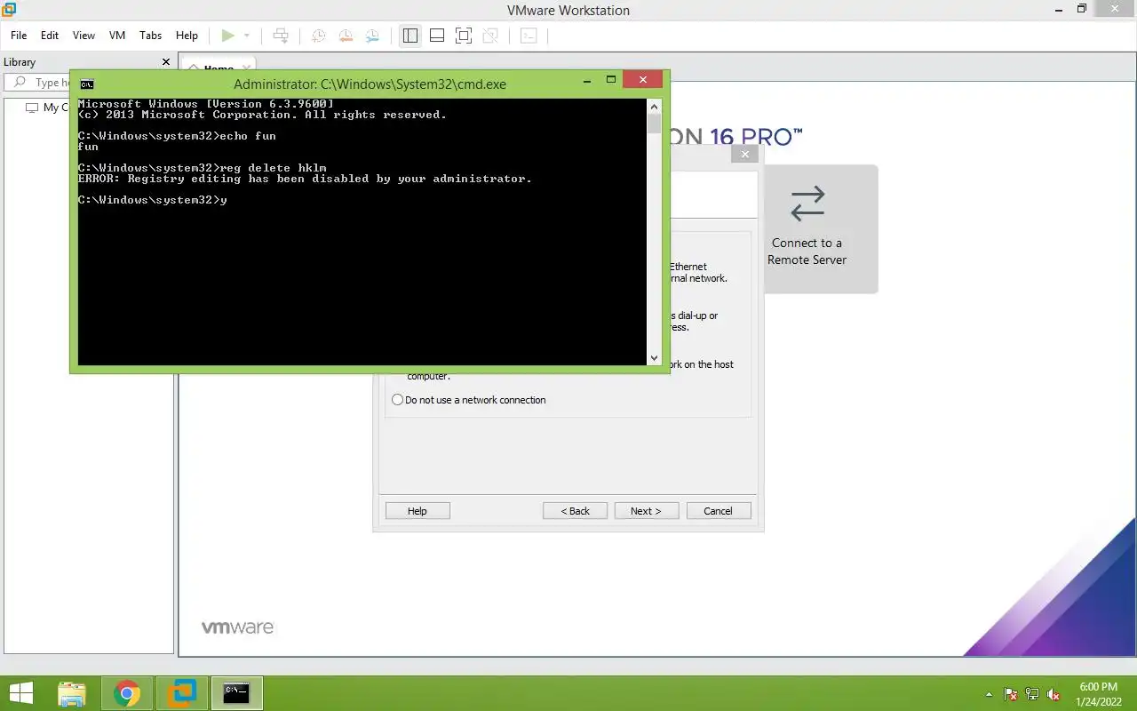Toggle the thumbnail bar icon in toolbar

pyautogui.click(x=437, y=36)
